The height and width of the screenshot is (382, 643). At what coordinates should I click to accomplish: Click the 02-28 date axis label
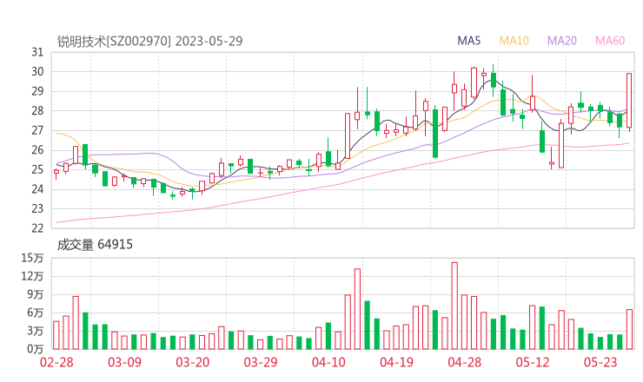[x=56, y=362]
